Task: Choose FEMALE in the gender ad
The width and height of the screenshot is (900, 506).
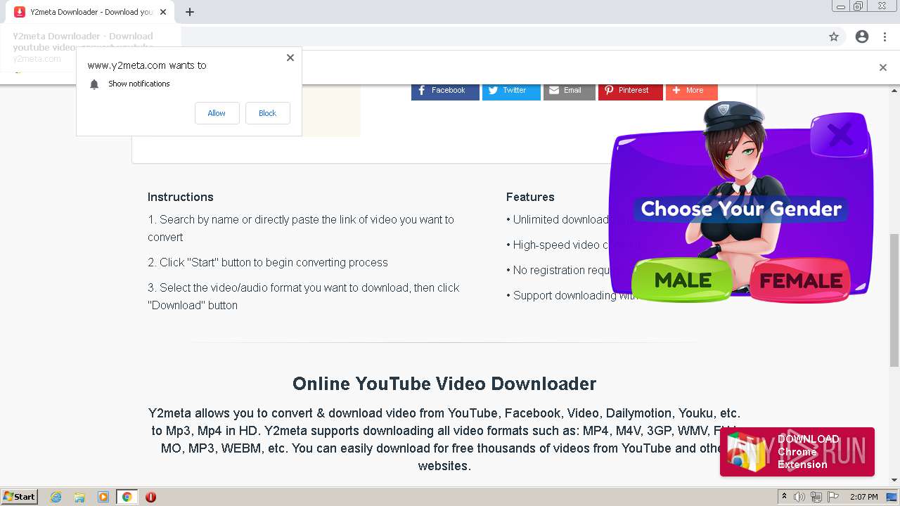Action: (x=800, y=281)
